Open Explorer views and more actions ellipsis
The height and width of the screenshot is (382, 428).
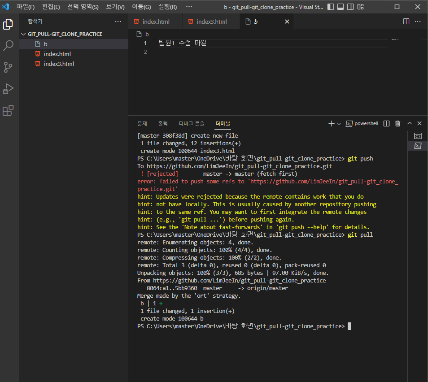click(118, 22)
